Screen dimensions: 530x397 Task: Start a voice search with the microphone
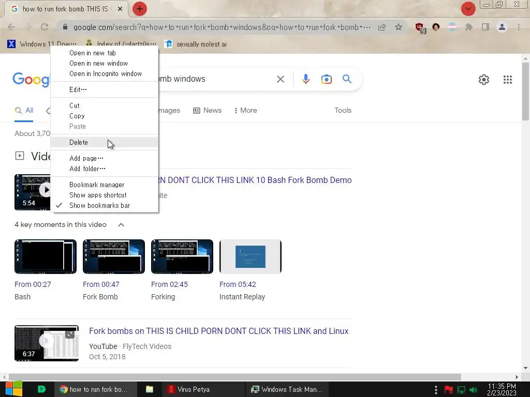pyautogui.click(x=305, y=79)
